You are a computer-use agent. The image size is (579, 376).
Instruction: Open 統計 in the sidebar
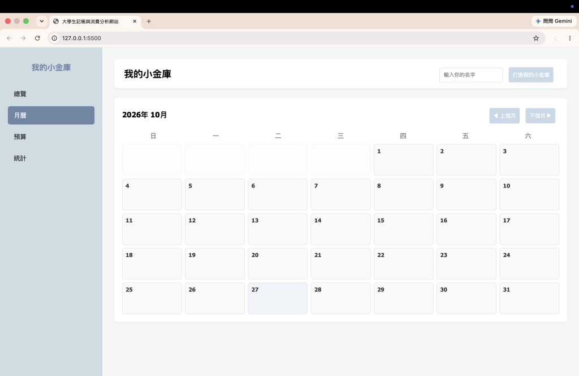coord(51,158)
